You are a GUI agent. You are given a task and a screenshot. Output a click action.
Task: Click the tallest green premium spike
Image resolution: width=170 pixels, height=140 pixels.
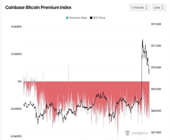(x=68, y=64)
